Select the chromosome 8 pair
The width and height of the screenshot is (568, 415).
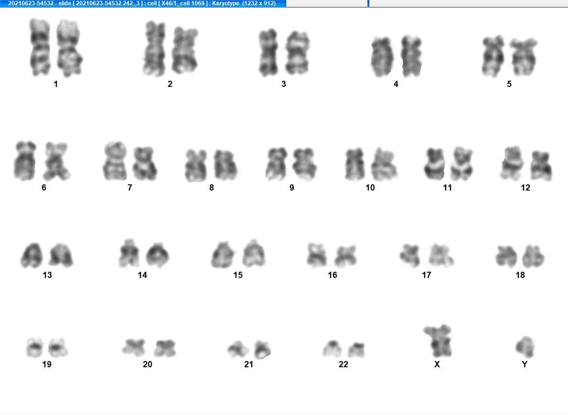click(211, 165)
